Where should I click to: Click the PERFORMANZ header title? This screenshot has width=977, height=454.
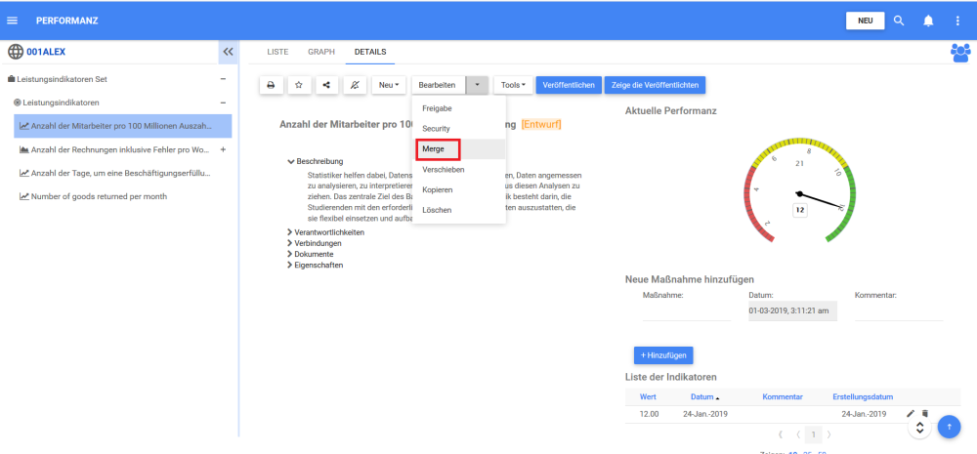tap(67, 21)
